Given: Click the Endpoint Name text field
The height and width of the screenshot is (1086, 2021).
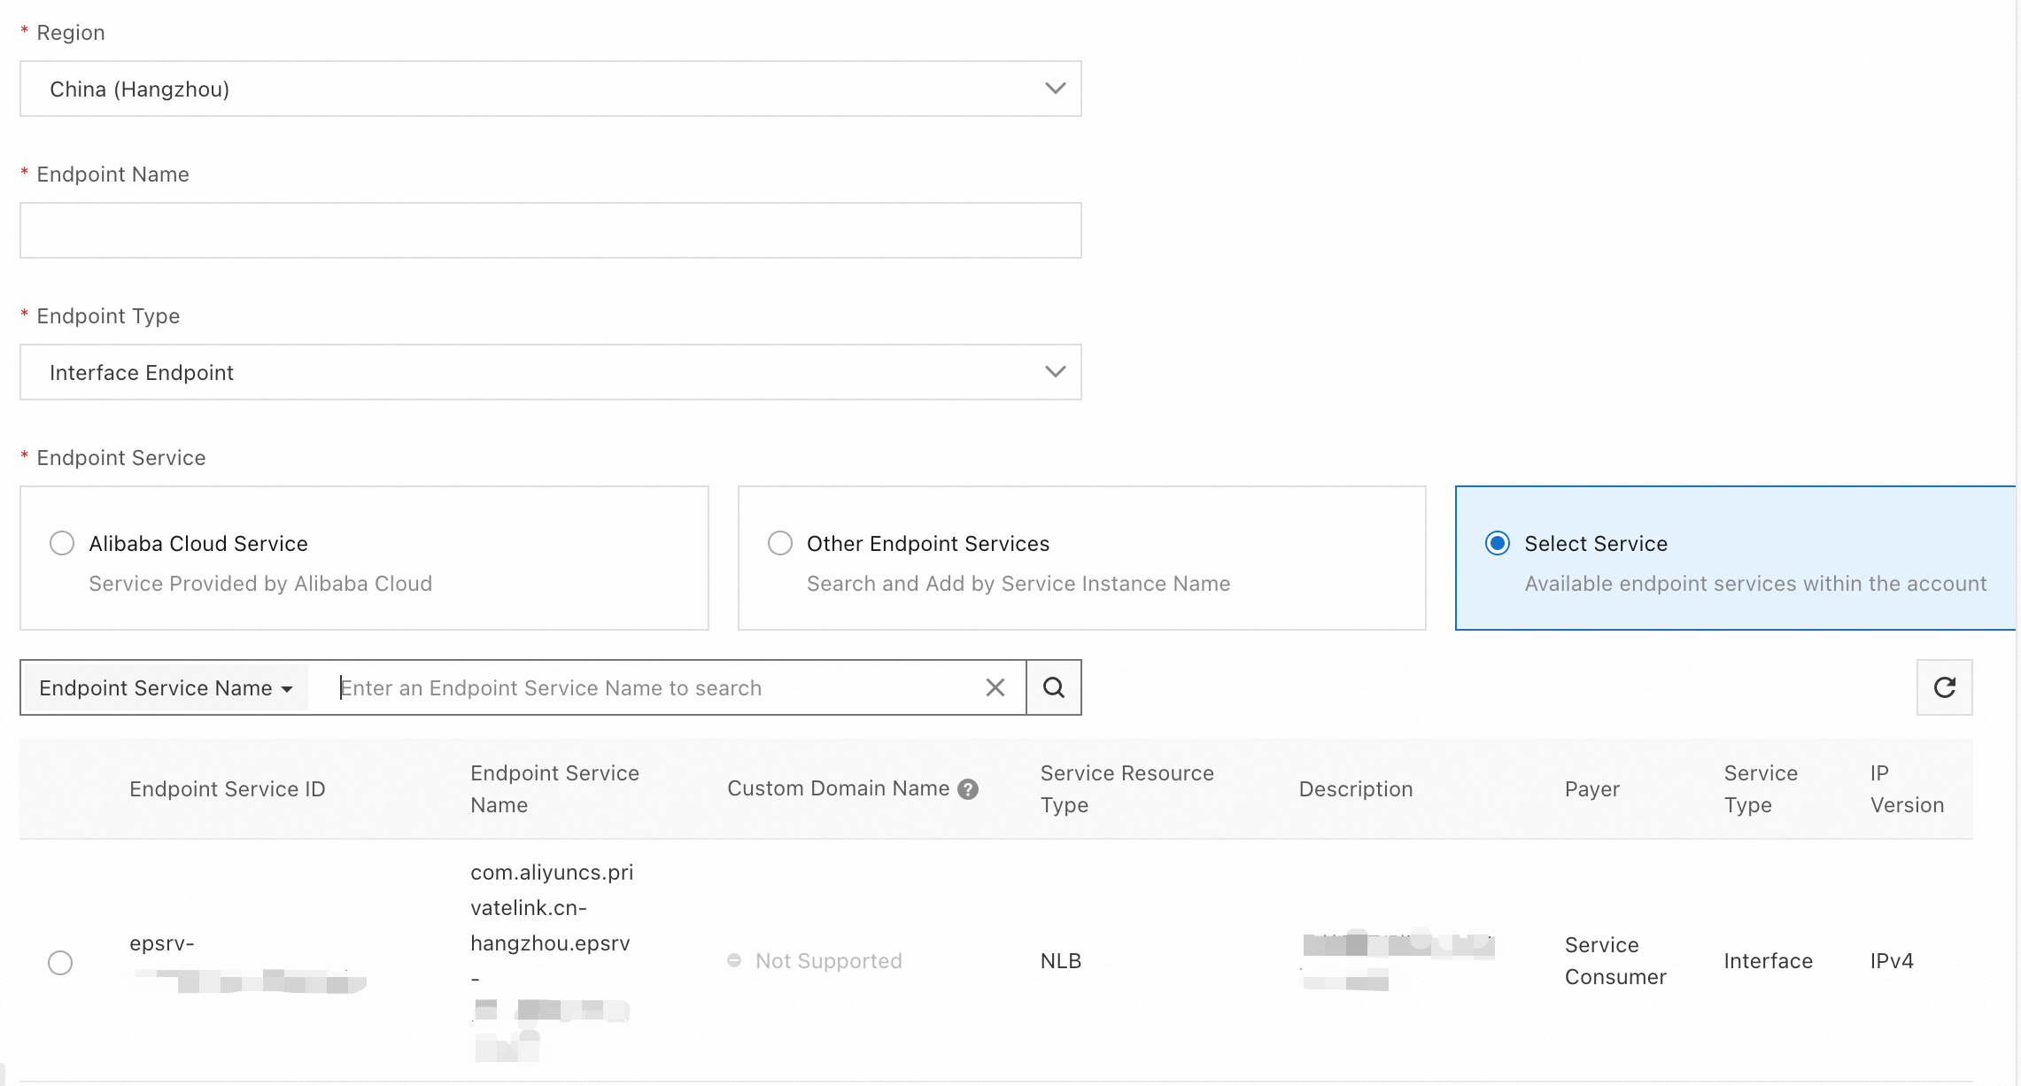Looking at the screenshot, I should [x=549, y=230].
